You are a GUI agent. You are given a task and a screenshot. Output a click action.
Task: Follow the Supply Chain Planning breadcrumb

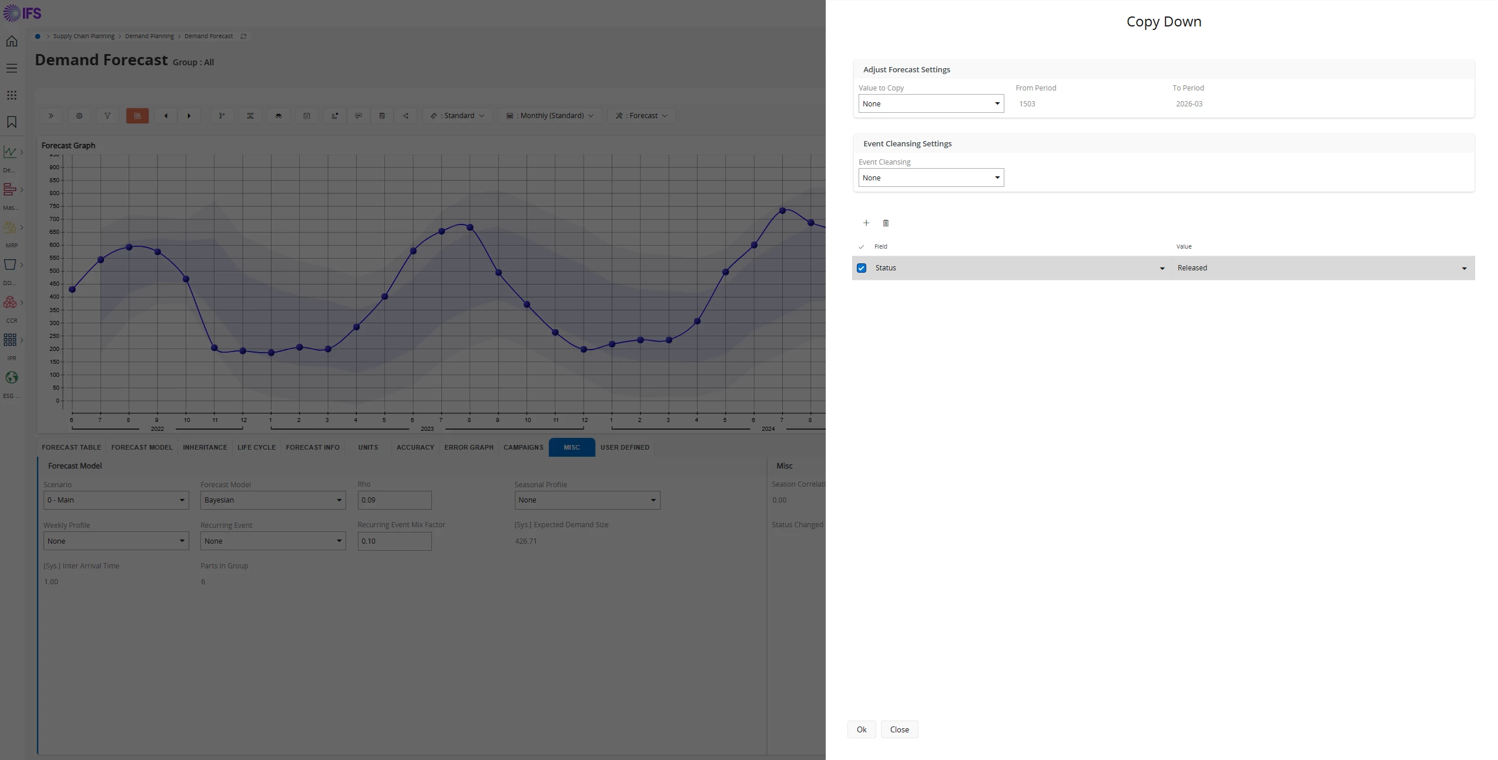tap(84, 36)
